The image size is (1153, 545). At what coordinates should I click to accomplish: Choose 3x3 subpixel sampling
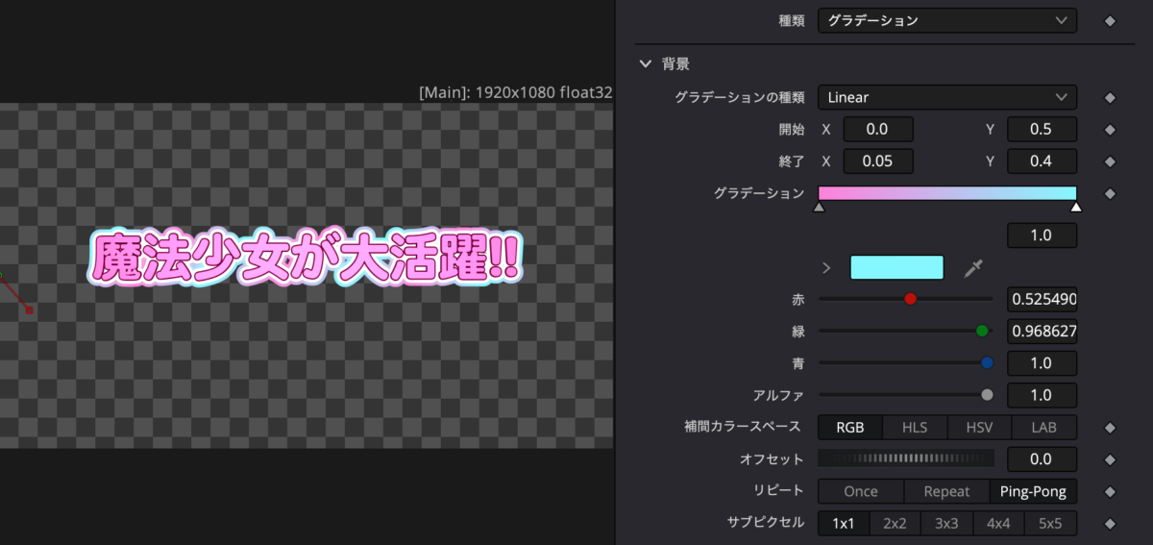point(947,524)
